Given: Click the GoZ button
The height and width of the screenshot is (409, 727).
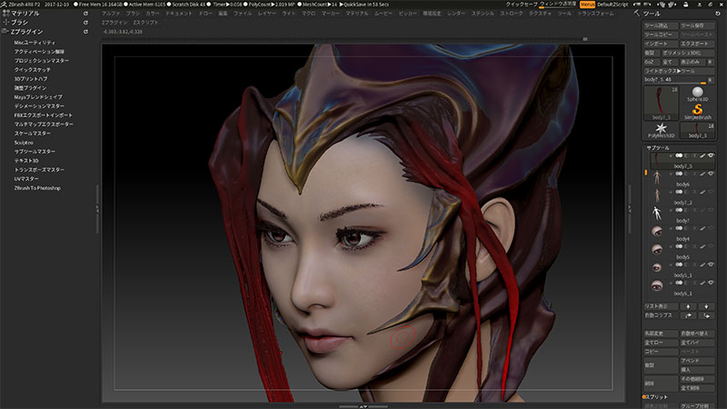Looking at the screenshot, I should pyautogui.click(x=651, y=62).
